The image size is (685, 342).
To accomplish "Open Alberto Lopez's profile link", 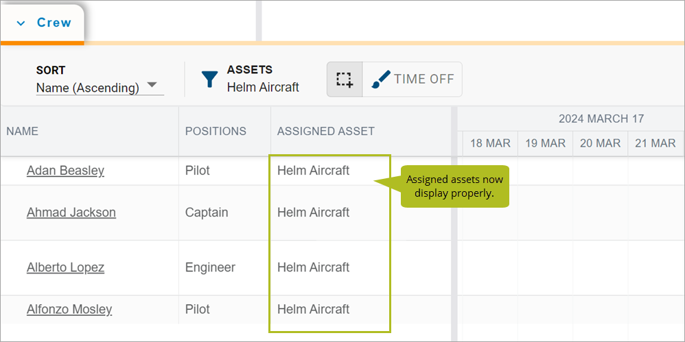I will [65, 267].
